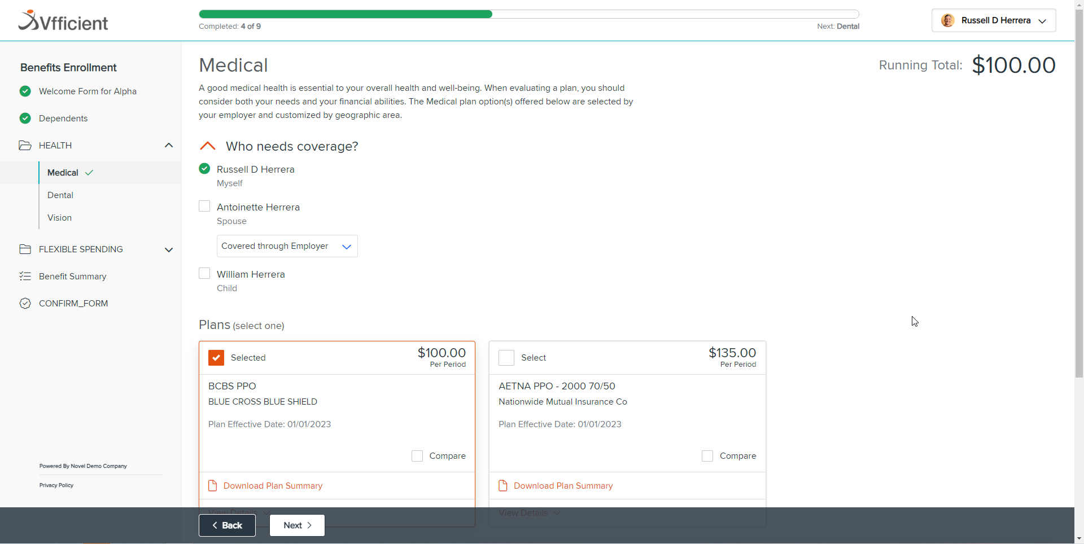Click the Vfficient logo
Viewport: 1084px width, 544px height.
click(62, 20)
